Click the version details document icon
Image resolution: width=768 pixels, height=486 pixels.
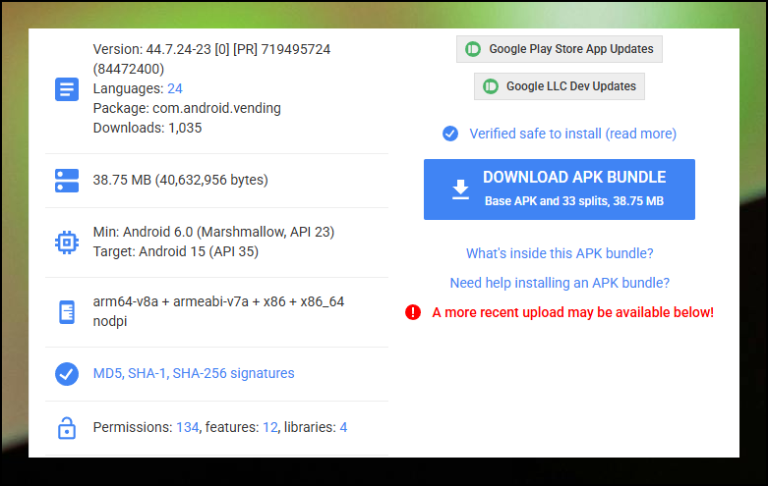point(67,89)
